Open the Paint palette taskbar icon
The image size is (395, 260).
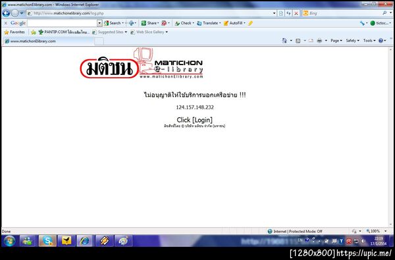pos(123,241)
